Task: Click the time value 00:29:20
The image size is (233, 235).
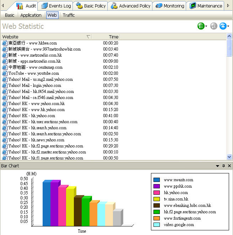Action: (x=110, y=146)
